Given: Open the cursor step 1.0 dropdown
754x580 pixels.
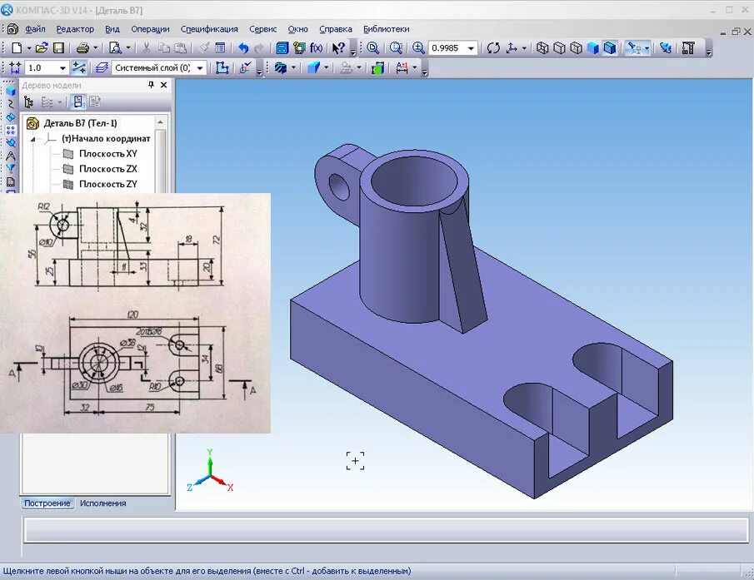Looking at the screenshot, I should pyautogui.click(x=62, y=67).
